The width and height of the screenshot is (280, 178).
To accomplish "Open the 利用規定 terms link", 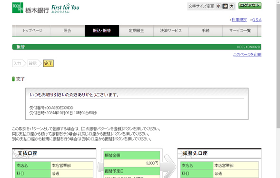I will pyautogui.click(x=239, y=20).
